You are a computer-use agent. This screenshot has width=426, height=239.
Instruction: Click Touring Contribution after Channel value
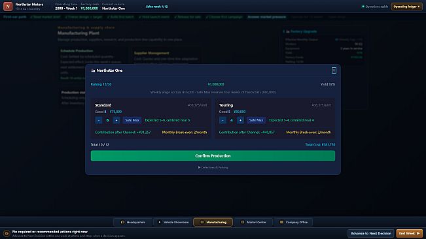tap(247, 133)
